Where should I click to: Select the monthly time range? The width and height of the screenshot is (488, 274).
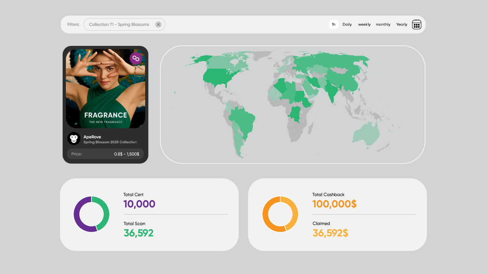[383, 24]
